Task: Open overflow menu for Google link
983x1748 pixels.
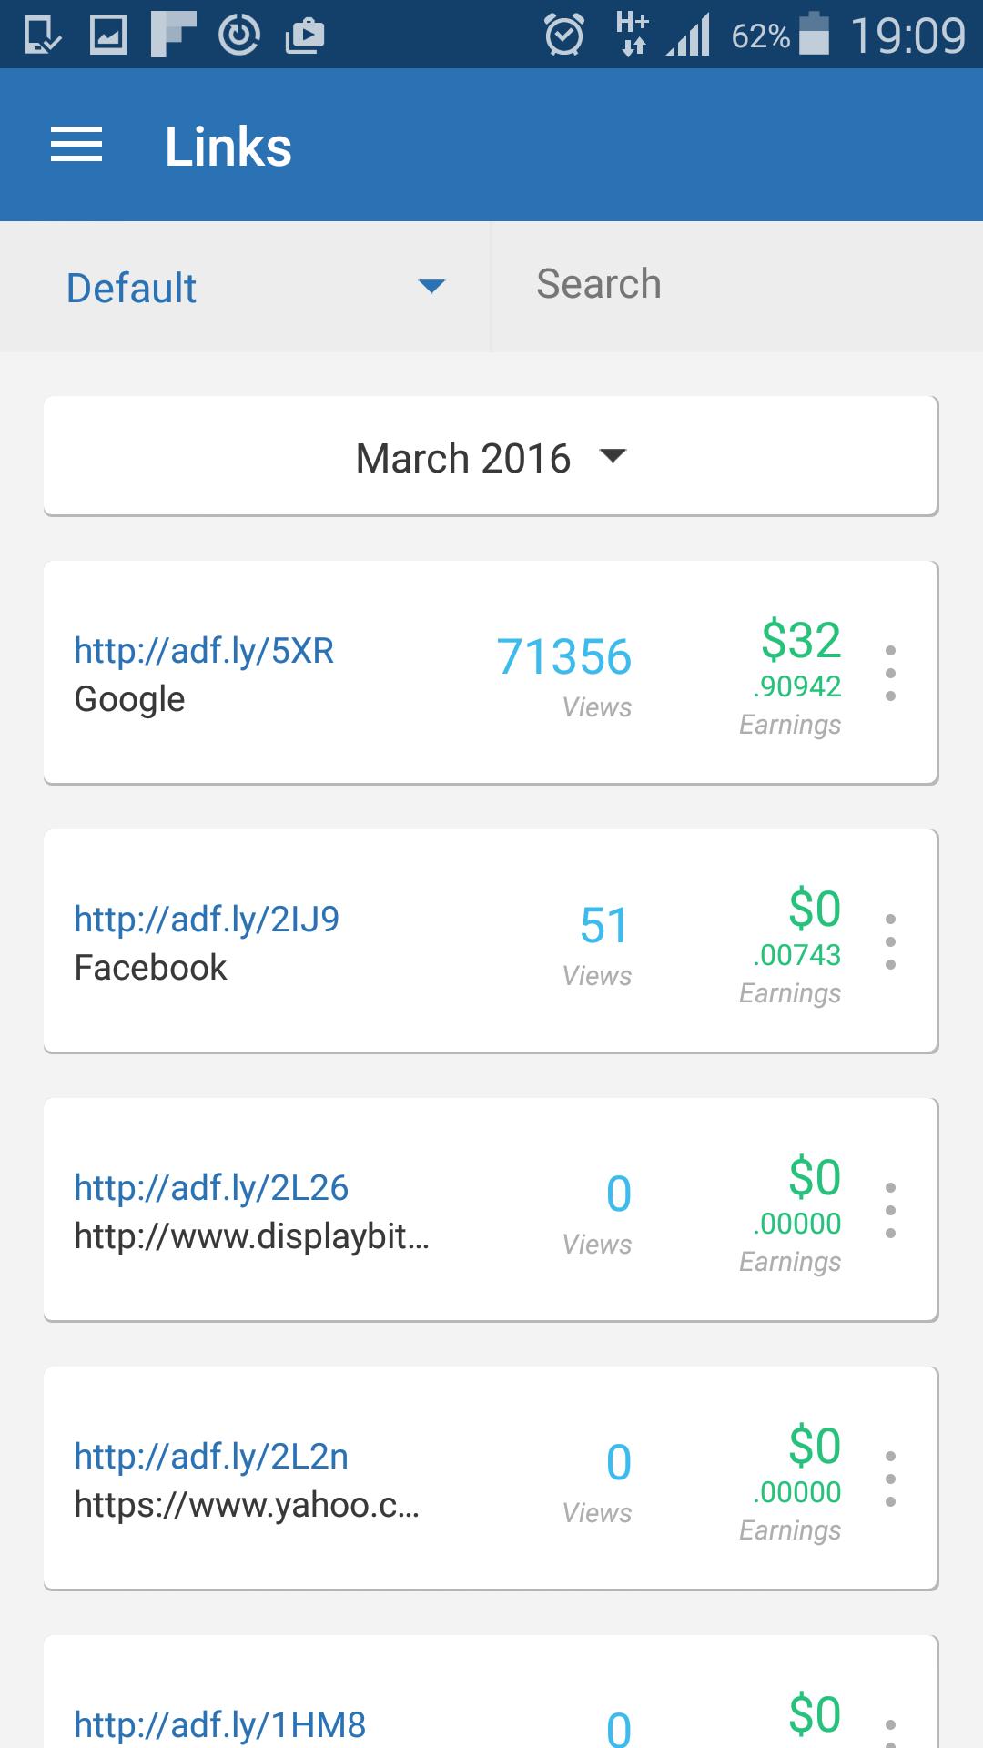Action: [890, 673]
